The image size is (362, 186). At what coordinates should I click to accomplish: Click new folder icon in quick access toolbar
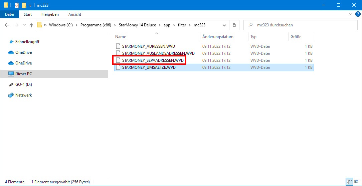pyautogui.click(x=24, y=5)
